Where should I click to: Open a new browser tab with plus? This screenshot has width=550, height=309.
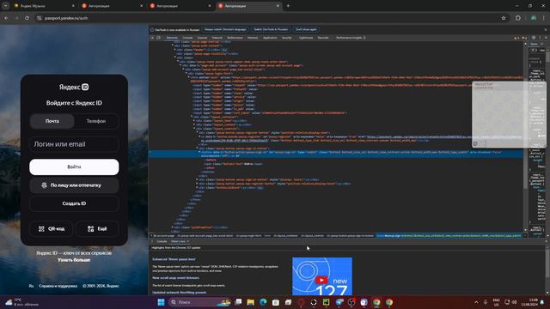[288, 6]
